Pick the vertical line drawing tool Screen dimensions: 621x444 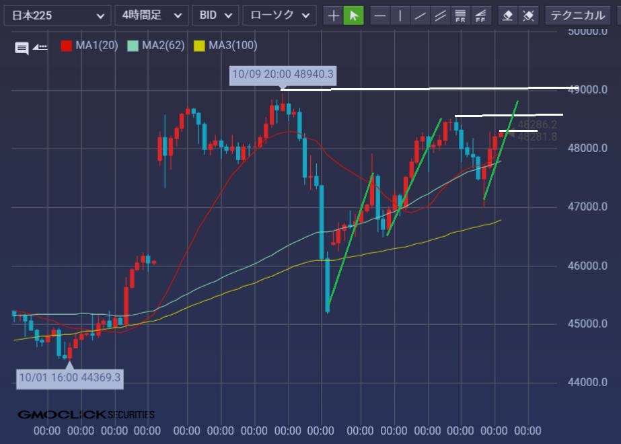(400, 15)
